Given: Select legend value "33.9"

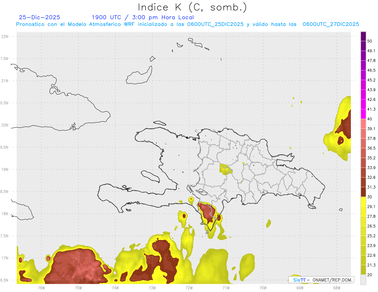Looking at the screenshot, I should pyautogui.click(x=371, y=168).
